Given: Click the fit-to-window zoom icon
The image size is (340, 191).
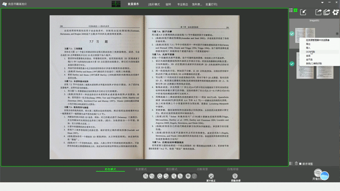Looking at the screenshot, I should (146, 176).
